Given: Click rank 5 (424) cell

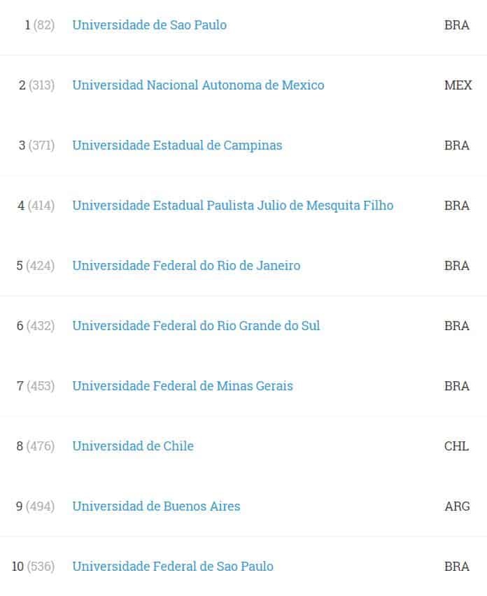Looking at the screenshot, I should [36, 266].
